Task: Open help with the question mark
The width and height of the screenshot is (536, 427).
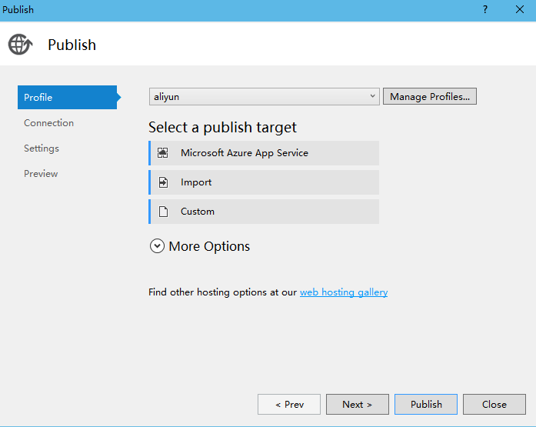Action: [485, 9]
